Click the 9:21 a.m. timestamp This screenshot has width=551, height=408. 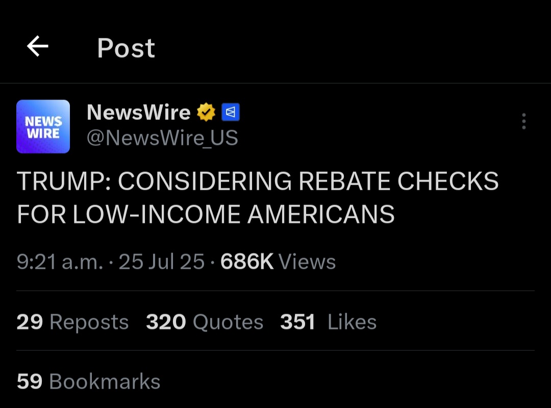(60, 262)
